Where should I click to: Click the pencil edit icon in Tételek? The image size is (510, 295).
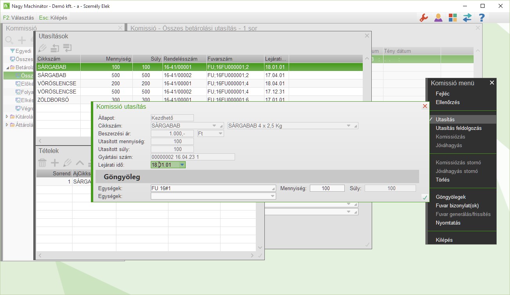[67, 163]
